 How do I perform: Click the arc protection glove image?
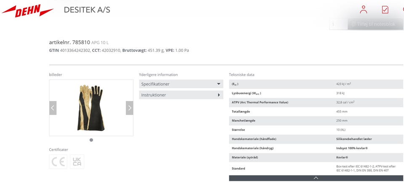[x=91, y=108]
